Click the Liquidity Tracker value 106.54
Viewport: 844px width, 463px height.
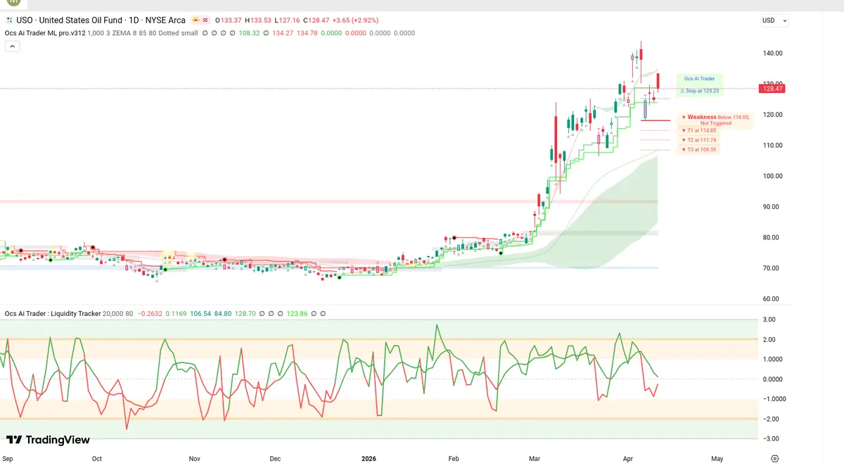coord(200,314)
